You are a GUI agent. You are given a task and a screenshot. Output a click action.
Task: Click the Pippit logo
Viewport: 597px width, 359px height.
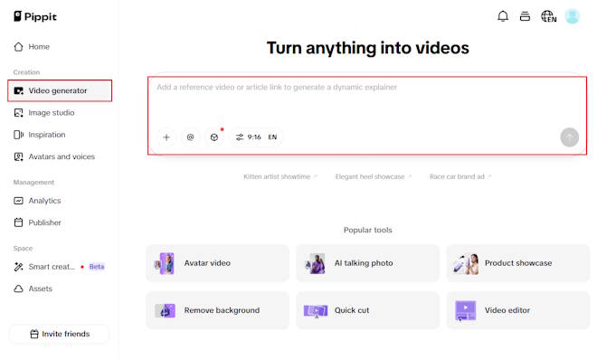pyautogui.click(x=35, y=16)
